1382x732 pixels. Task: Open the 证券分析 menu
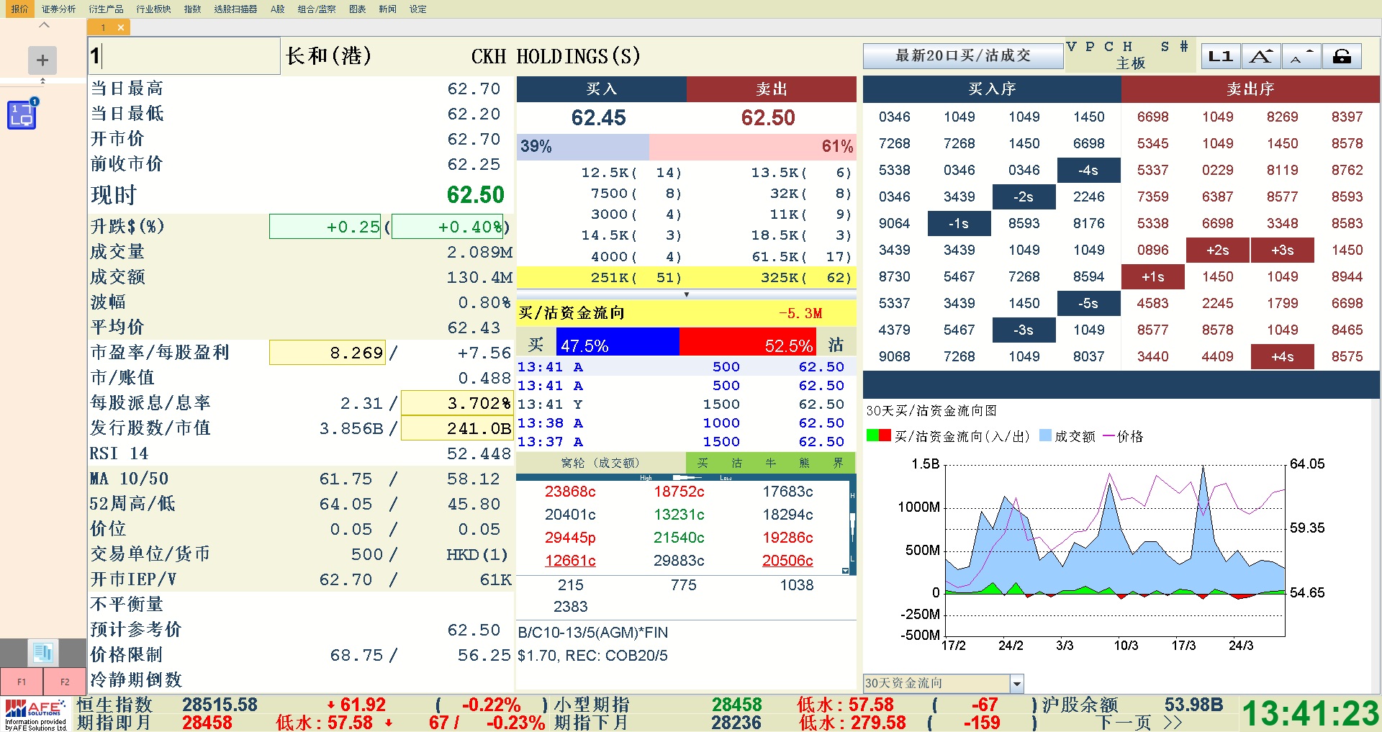58,9
